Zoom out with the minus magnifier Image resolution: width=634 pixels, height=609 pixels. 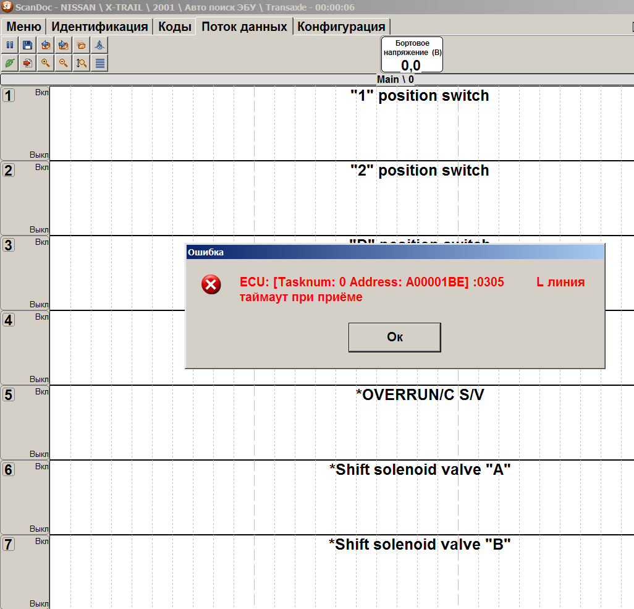(x=63, y=63)
